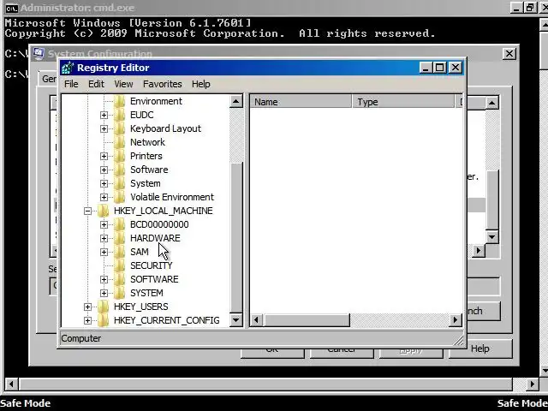Open the View menu
This screenshot has height=411, width=548.
click(x=123, y=84)
